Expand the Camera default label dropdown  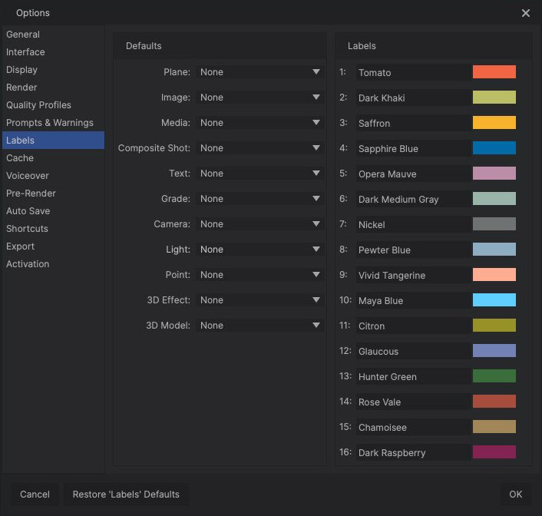point(259,224)
